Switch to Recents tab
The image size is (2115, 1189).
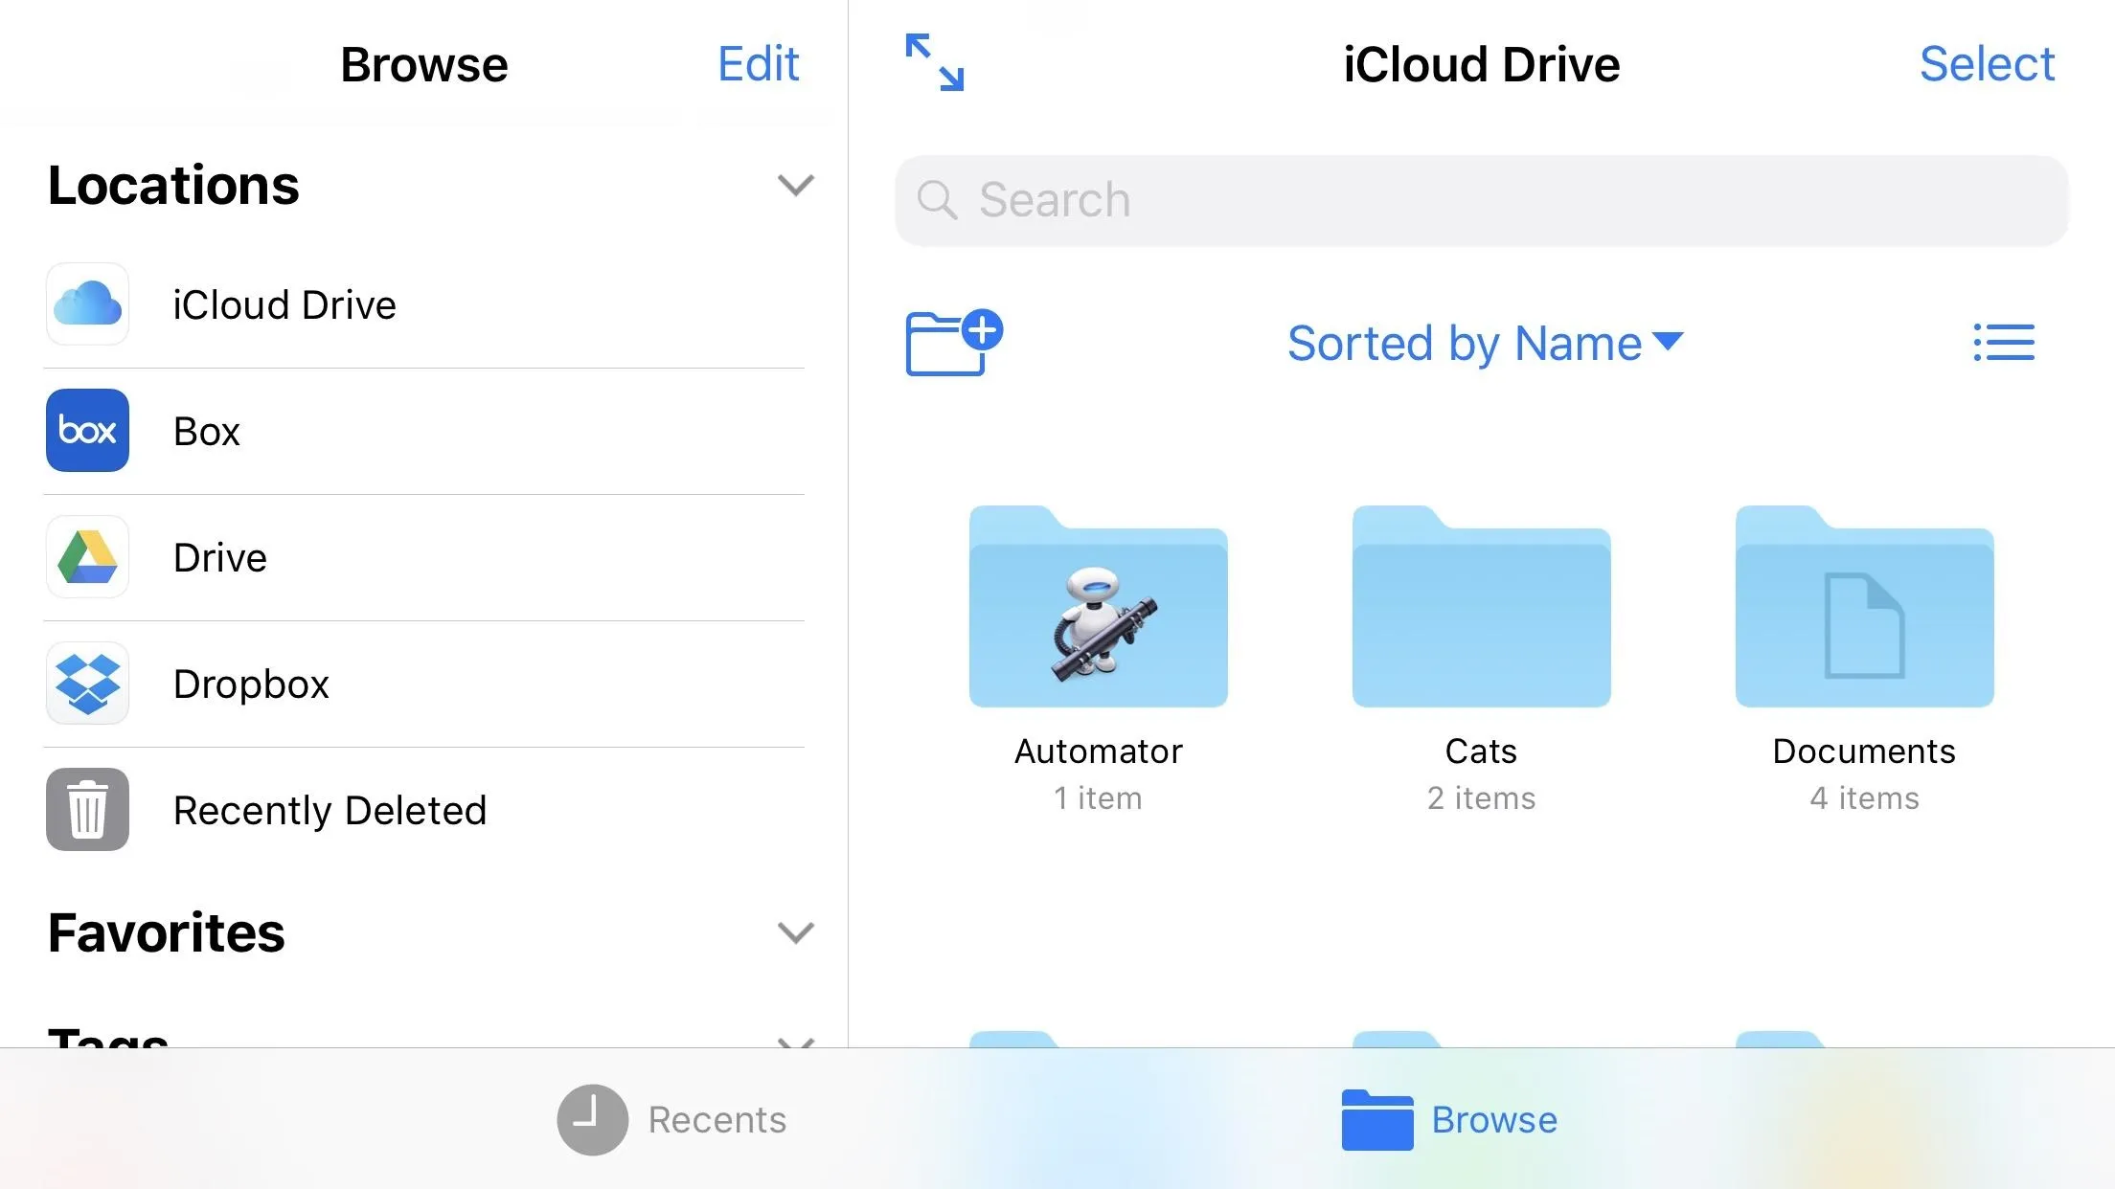click(x=671, y=1118)
